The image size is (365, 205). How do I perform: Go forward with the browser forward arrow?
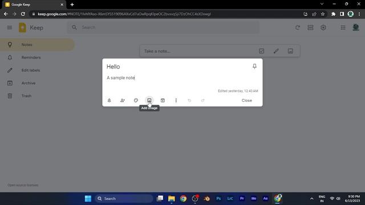click(14, 14)
